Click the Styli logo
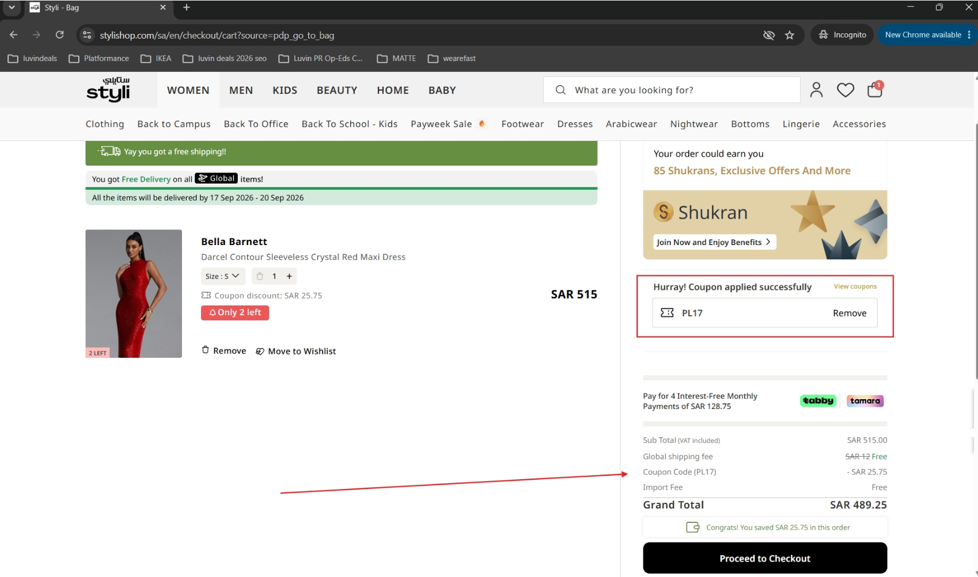 [x=108, y=90]
